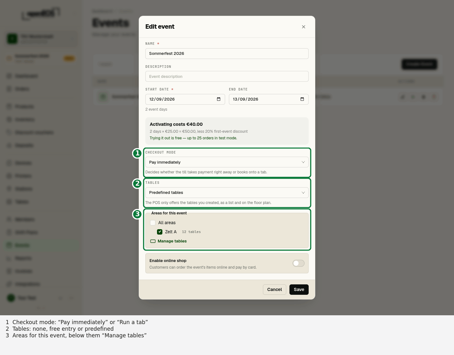Image resolution: width=454 pixels, height=355 pixels.
Task: Open the Start date calendar picker icon
Action: tap(218, 99)
